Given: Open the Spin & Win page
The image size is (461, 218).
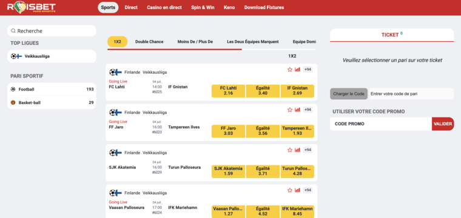Looking at the screenshot, I should (x=203, y=7).
